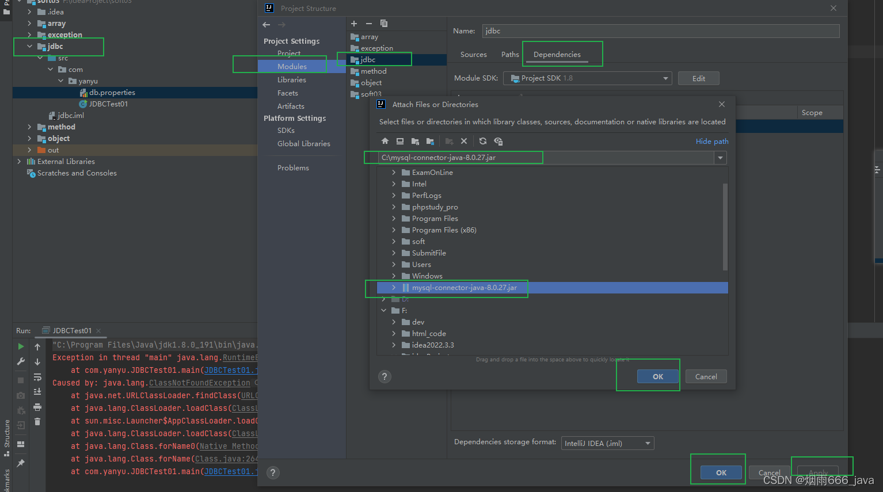This screenshot has height=492, width=883.
Task: Click Cancel in Attach Files dialog
Action: pyautogui.click(x=706, y=376)
